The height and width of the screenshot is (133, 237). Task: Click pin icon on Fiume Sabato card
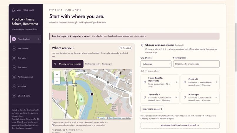point(145,82)
